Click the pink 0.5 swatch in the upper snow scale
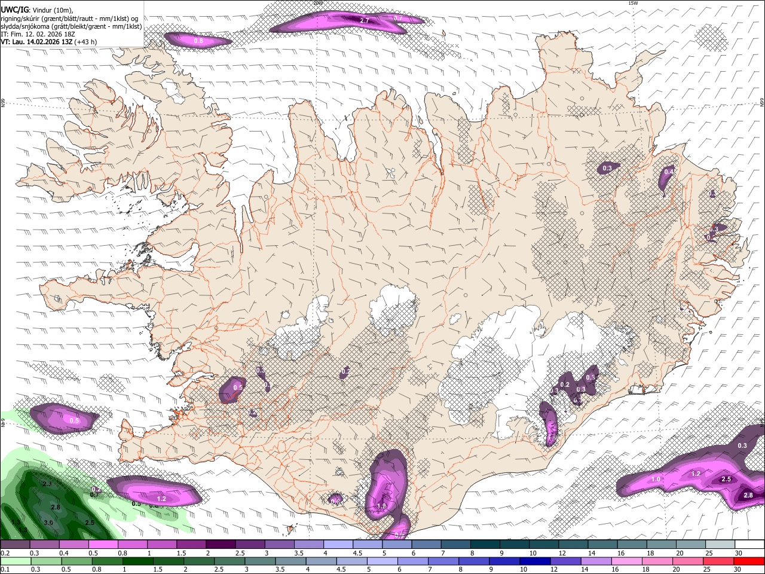This screenshot has height=574, width=765. [x=103, y=545]
